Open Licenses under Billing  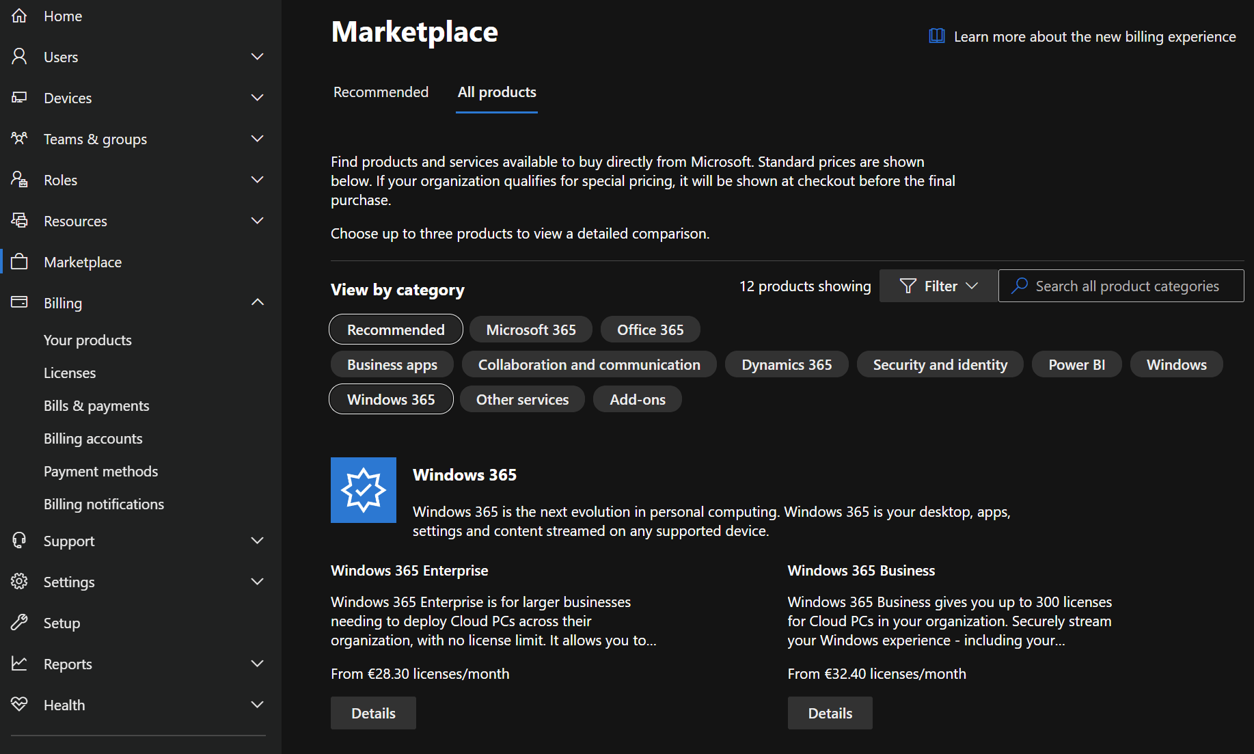point(70,373)
